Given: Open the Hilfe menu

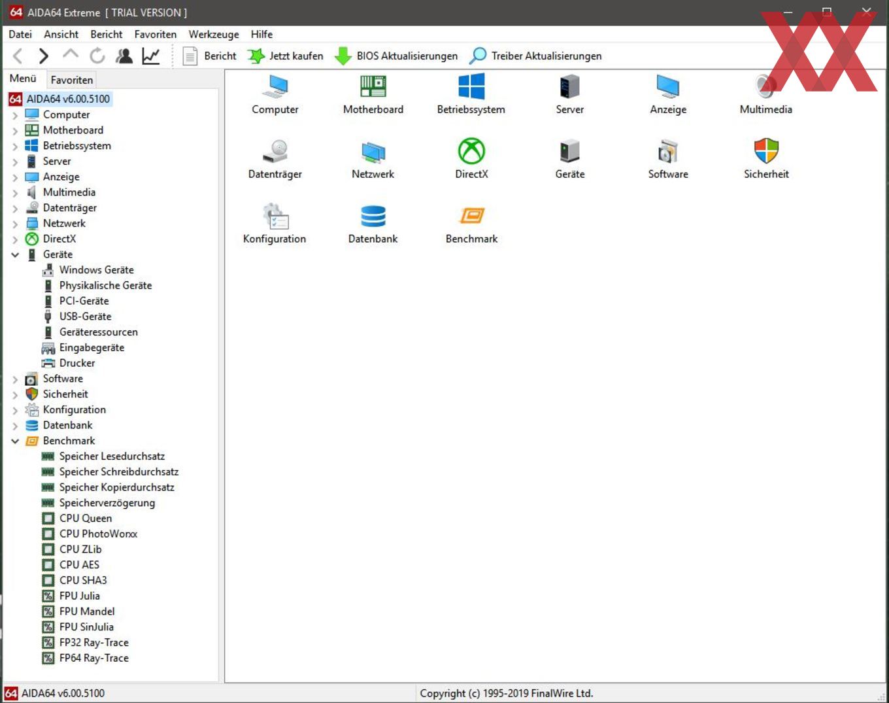Looking at the screenshot, I should 261,34.
